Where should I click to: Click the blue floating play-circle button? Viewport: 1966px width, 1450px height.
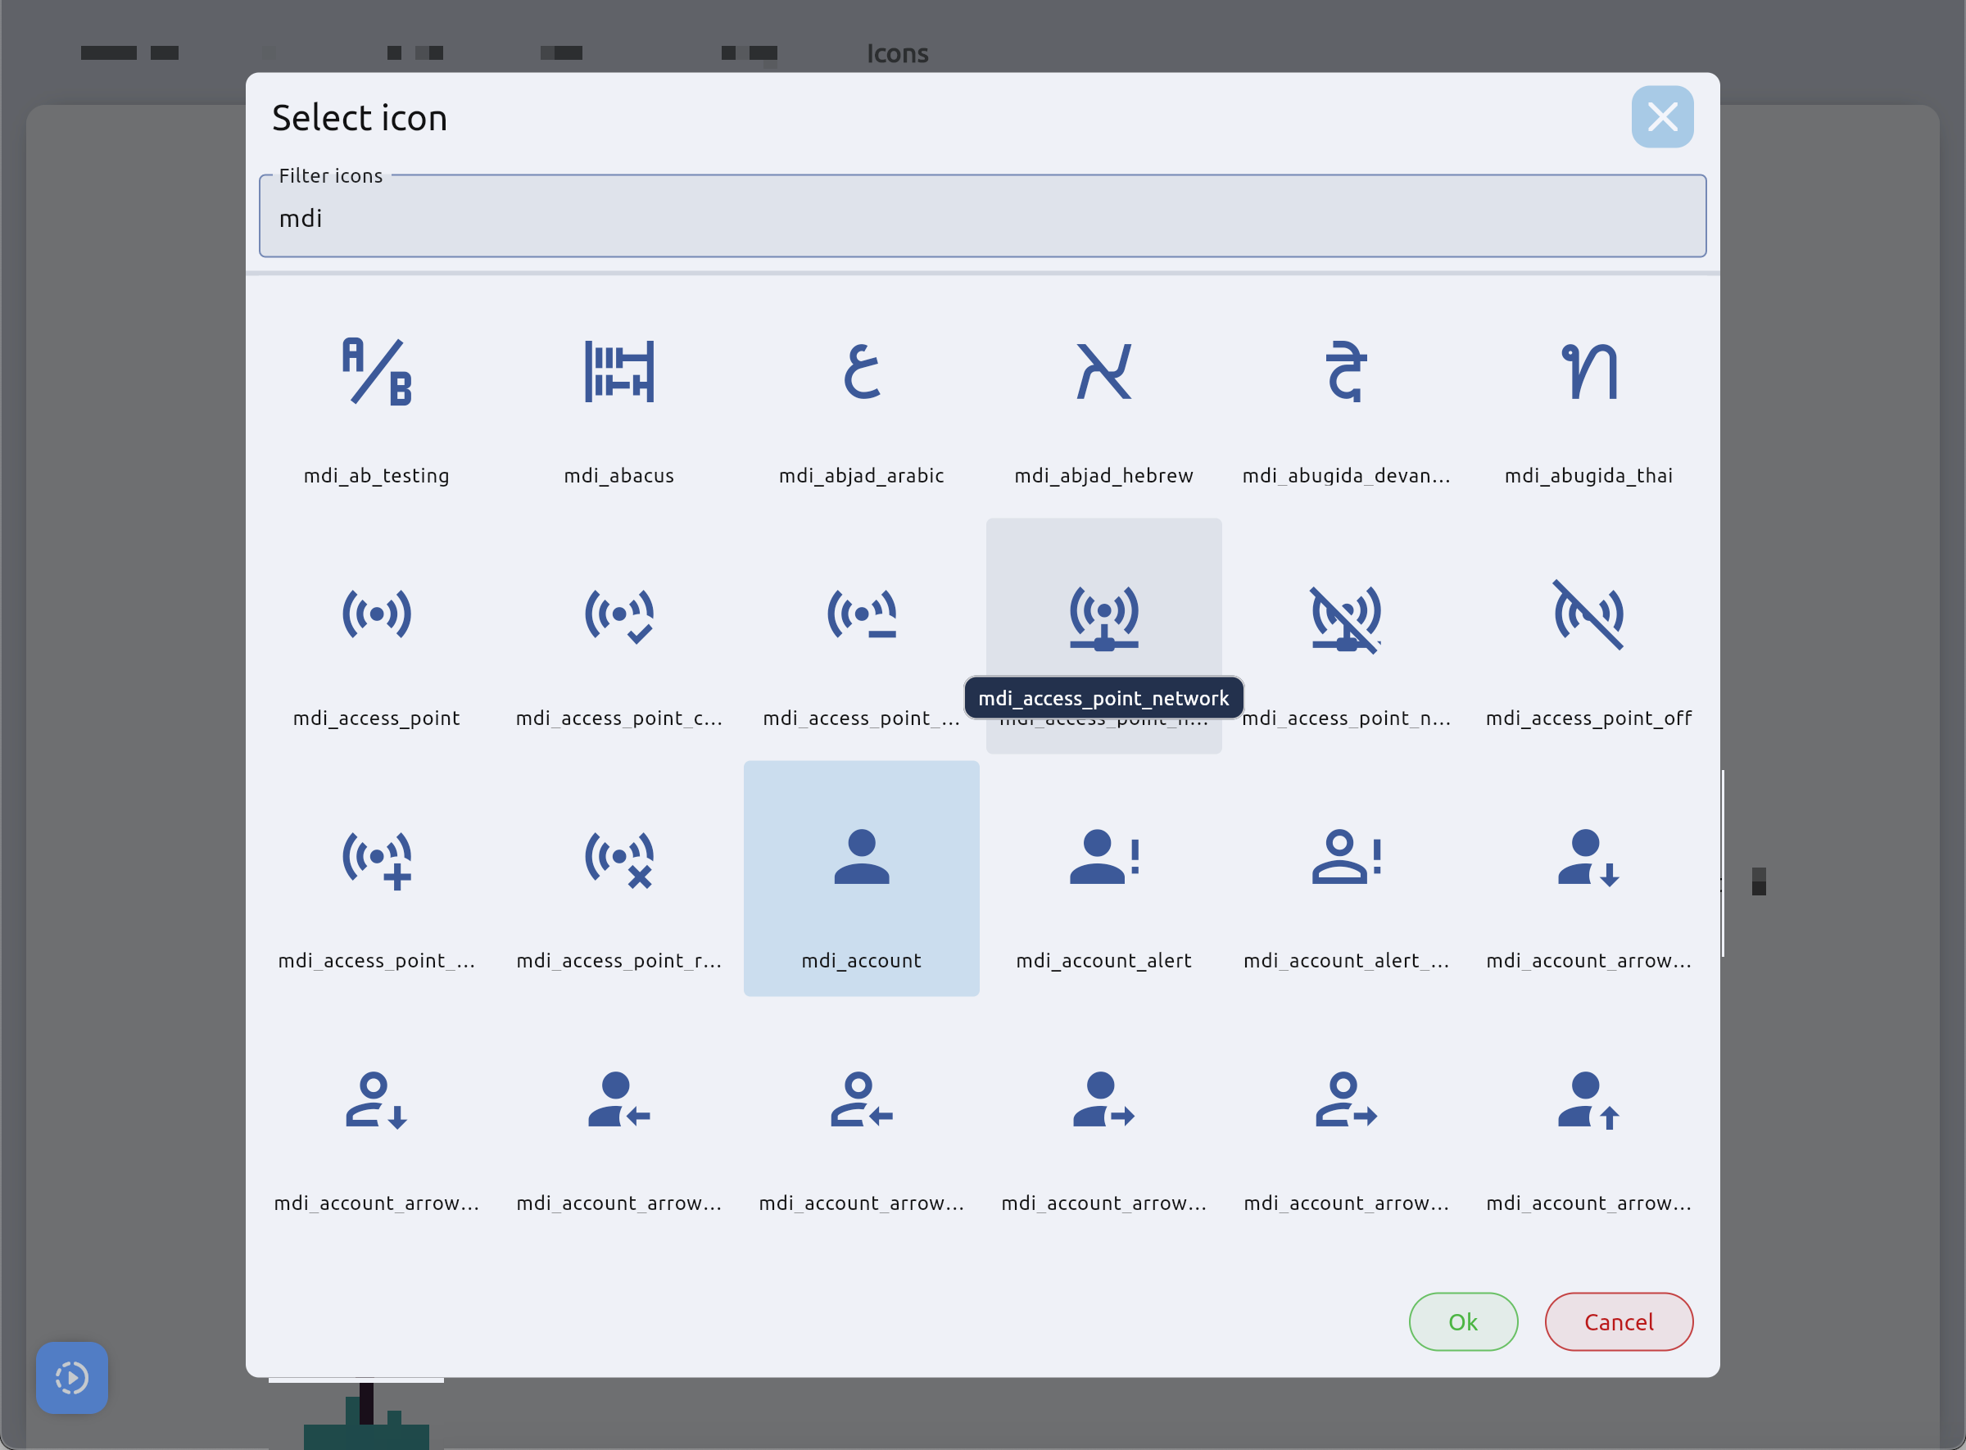tap(72, 1377)
